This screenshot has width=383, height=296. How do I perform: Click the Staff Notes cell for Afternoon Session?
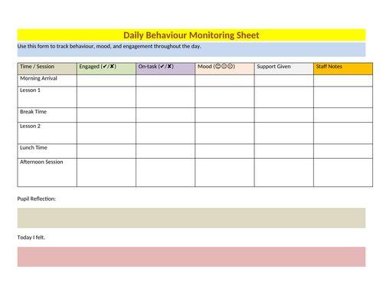click(x=343, y=173)
